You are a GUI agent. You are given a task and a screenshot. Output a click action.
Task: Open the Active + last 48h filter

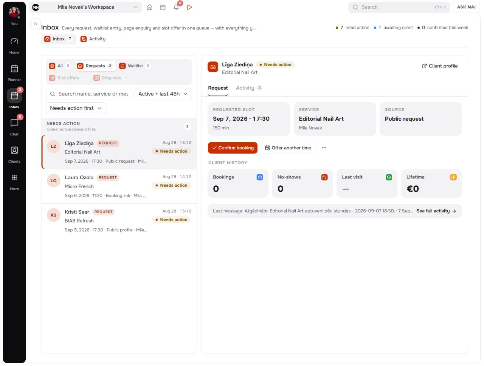[163, 94]
